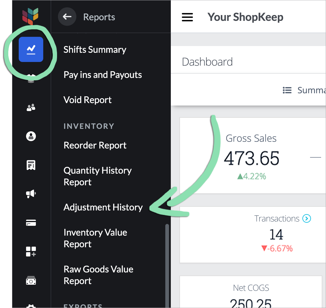Click the INVENTORY section header
Screen dimensions: 326x308
click(89, 126)
